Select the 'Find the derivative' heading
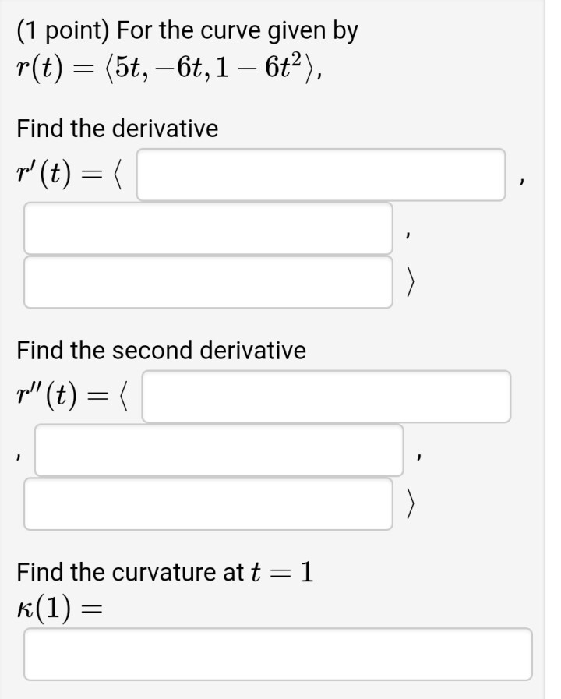 pyautogui.click(x=118, y=129)
